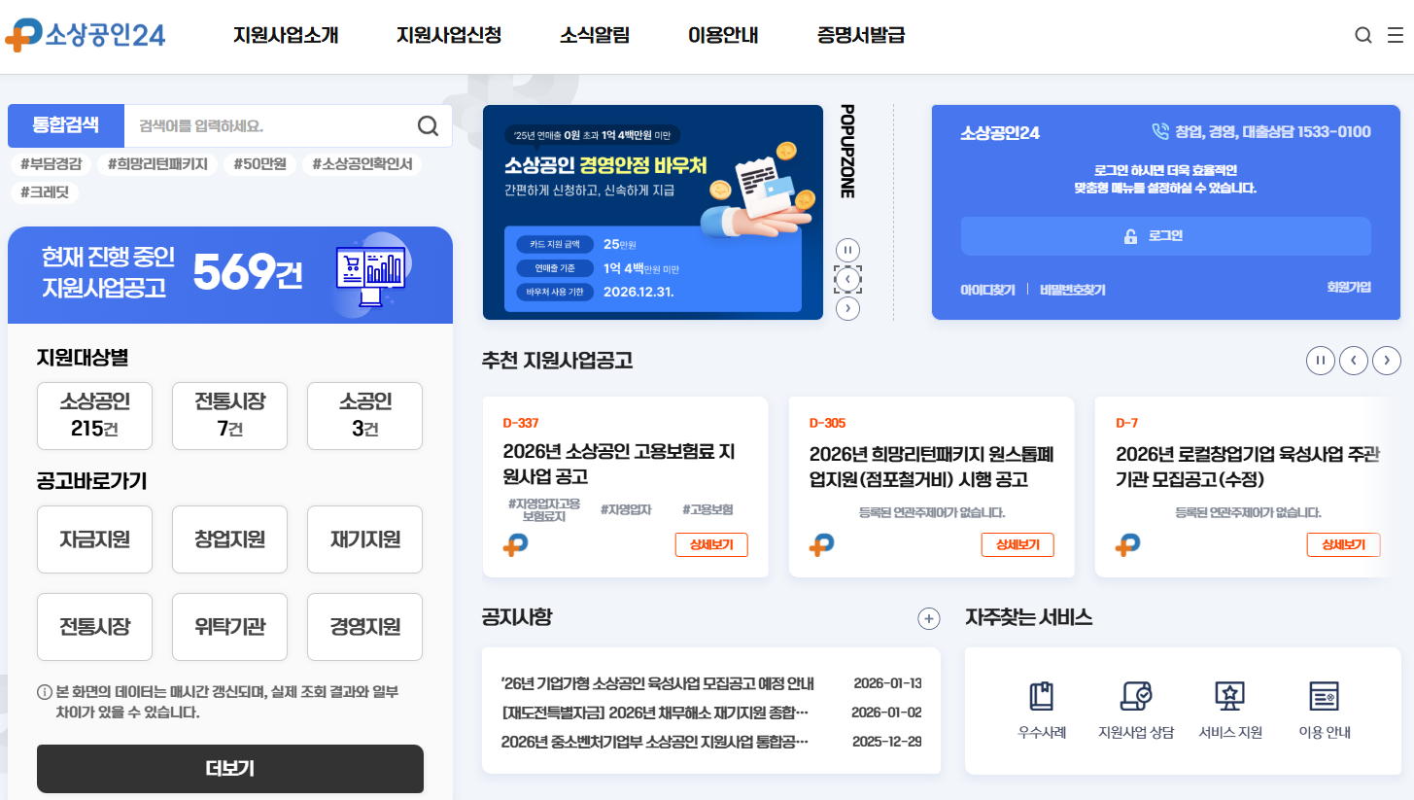Screen dimensions: 1414x800
Task: Click the 로그인 button
Action: pos(1165,235)
